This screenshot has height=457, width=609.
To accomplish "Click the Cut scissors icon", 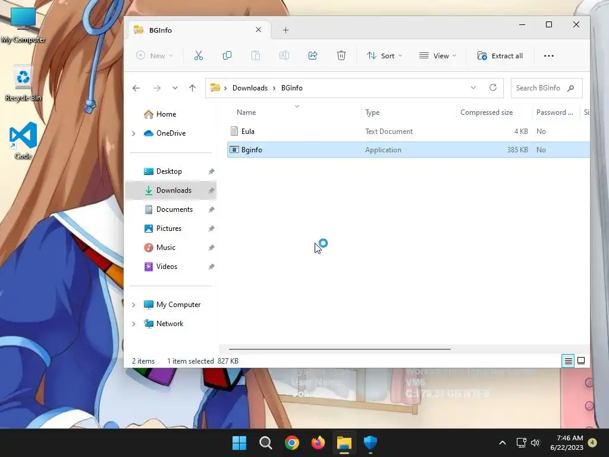I will (x=199, y=55).
